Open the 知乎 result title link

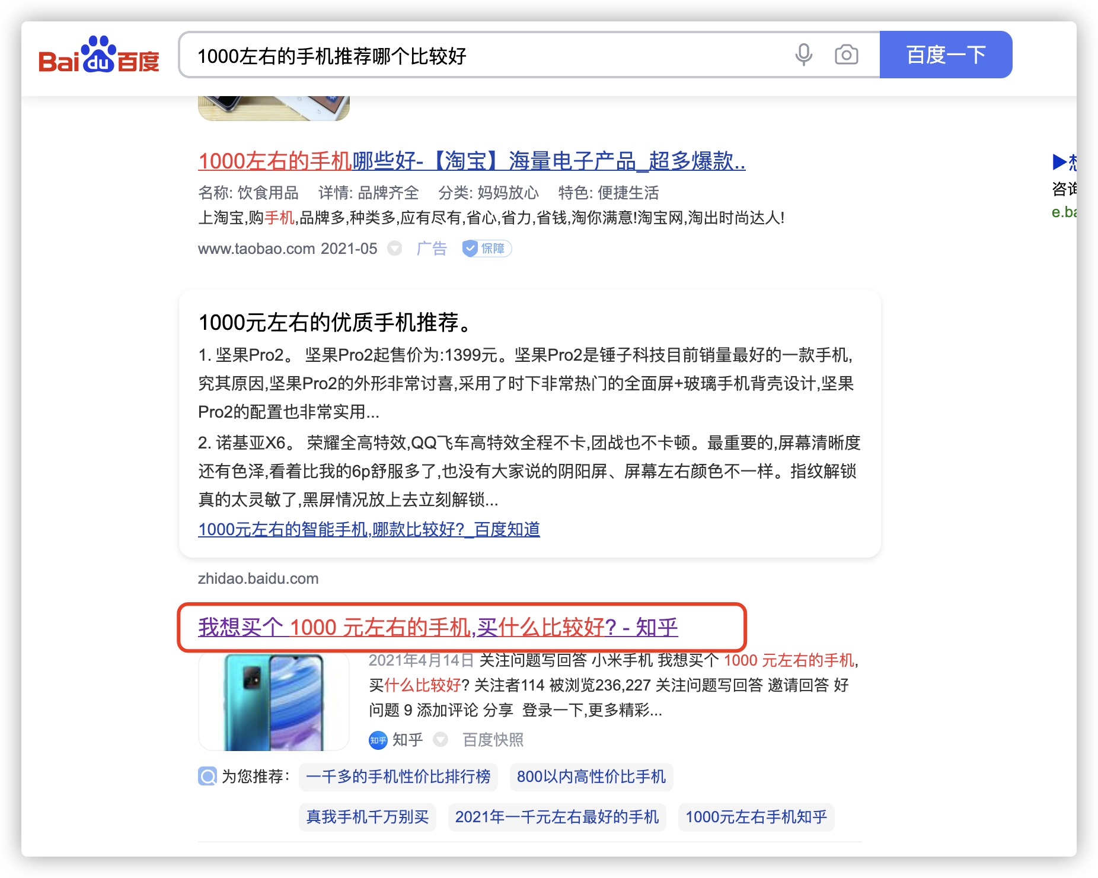tap(438, 627)
